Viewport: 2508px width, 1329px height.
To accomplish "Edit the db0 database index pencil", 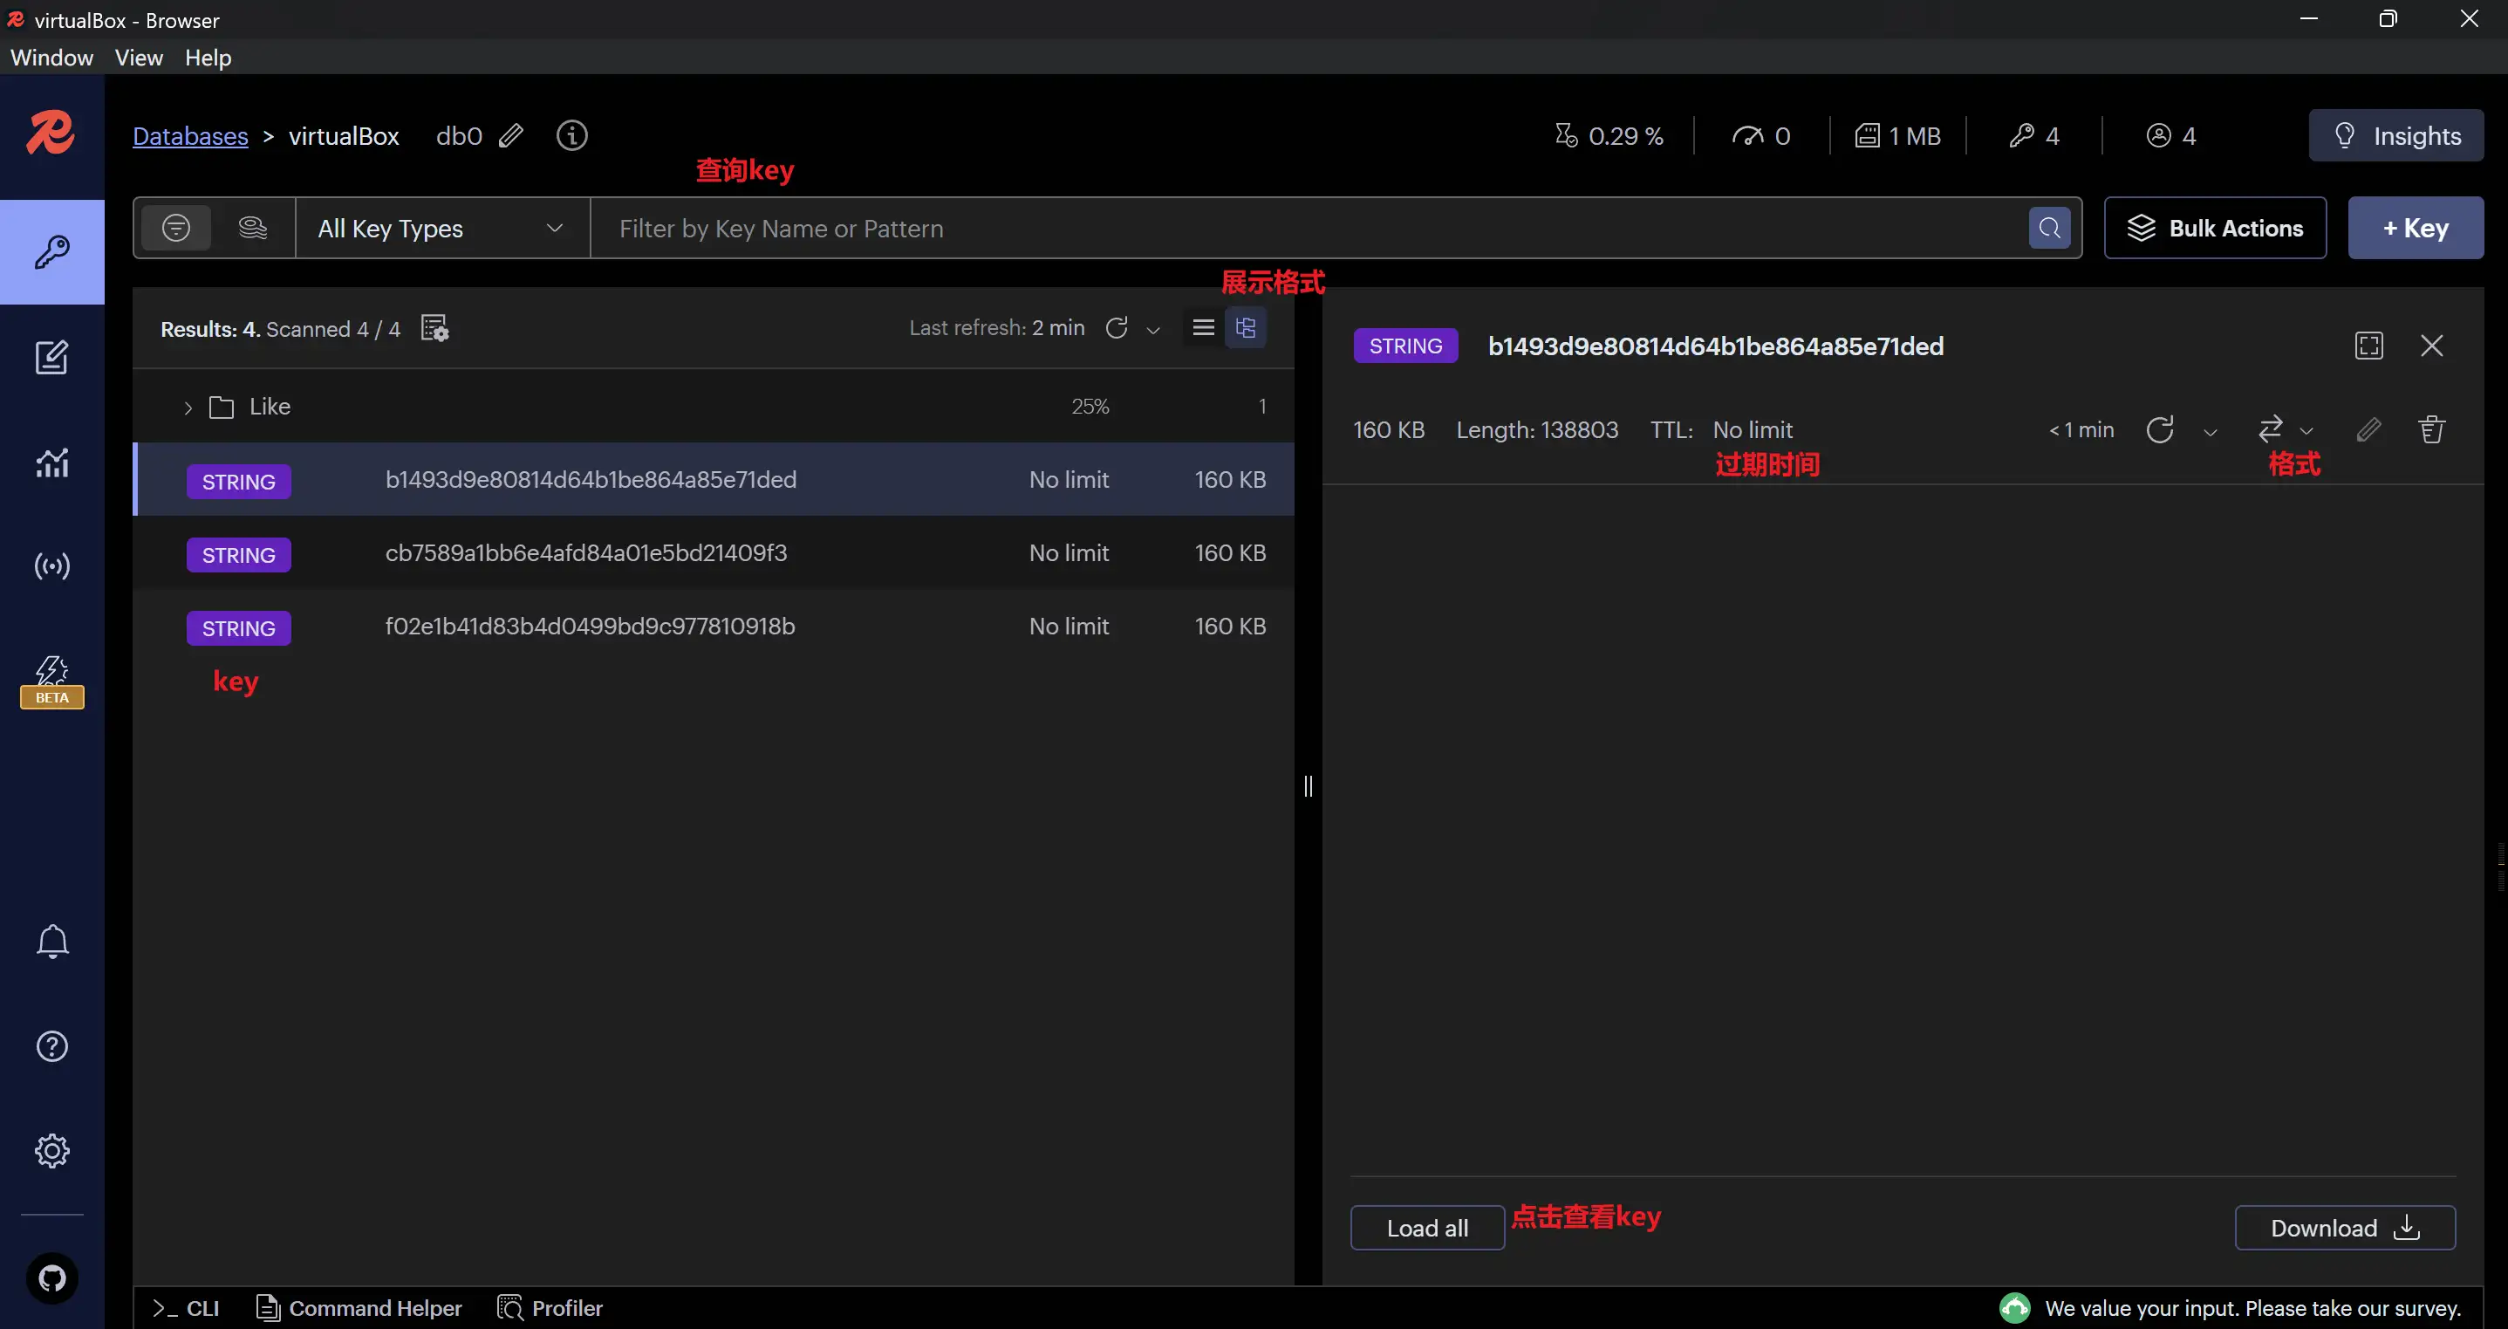I will [x=511, y=135].
